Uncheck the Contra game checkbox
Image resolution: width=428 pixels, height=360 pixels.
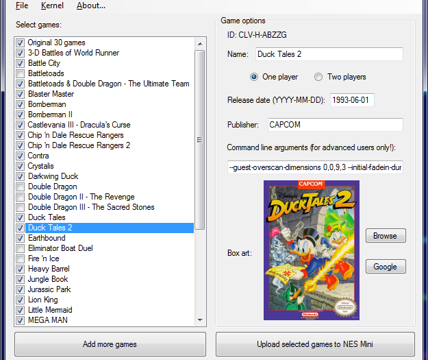(x=20, y=156)
